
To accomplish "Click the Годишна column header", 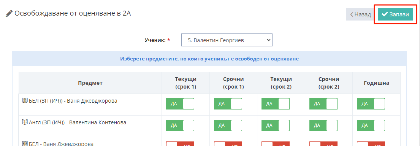I will pyautogui.click(x=376, y=83).
